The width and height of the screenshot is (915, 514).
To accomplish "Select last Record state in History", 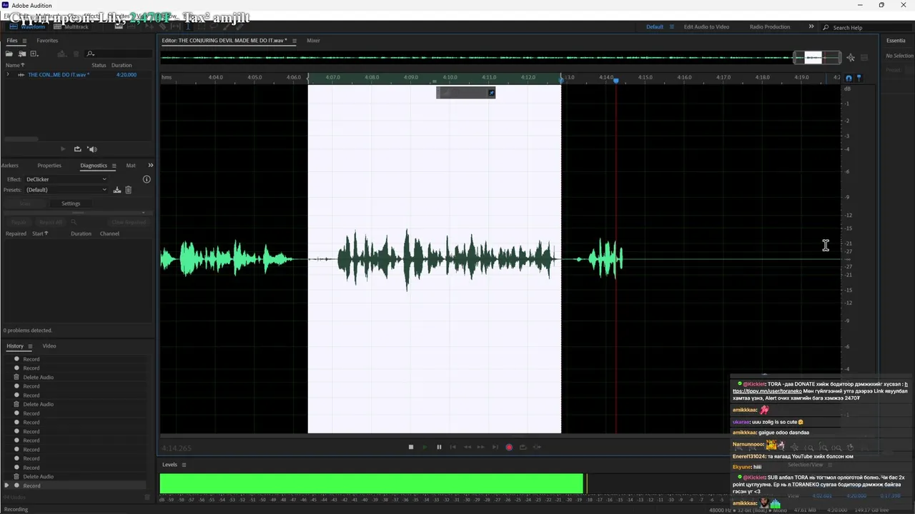I will [31, 486].
